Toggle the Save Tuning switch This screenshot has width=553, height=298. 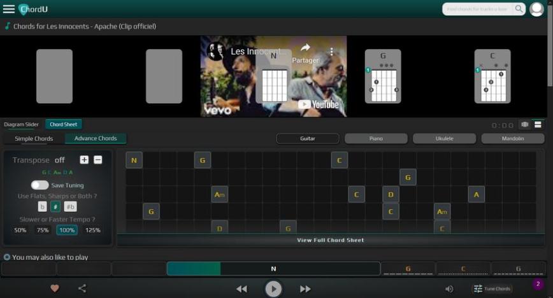pos(39,185)
